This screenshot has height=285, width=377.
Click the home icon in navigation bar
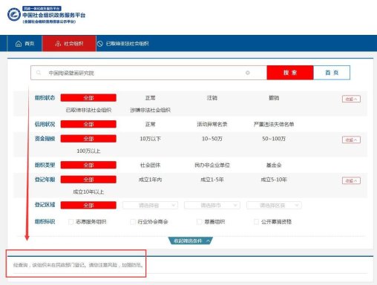19,44
